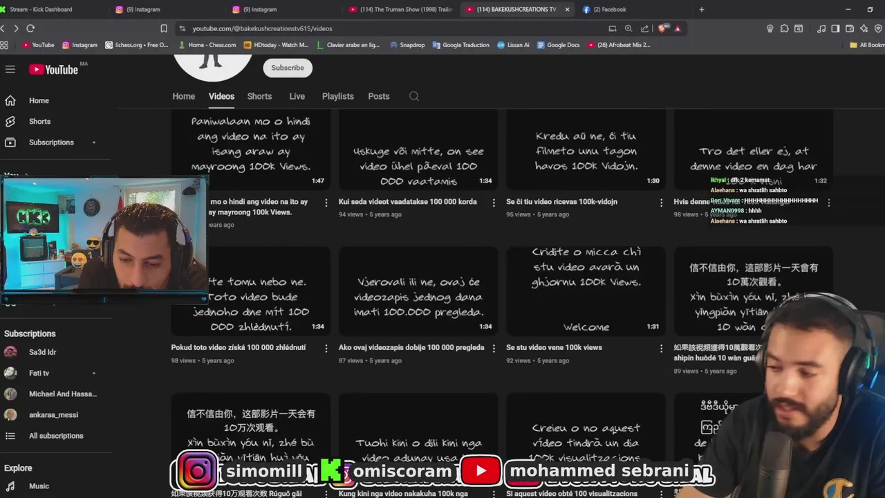Open the zoom magnifier in address bar
Image resolution: width=885 pixels, height=498 pixels.
628,28
